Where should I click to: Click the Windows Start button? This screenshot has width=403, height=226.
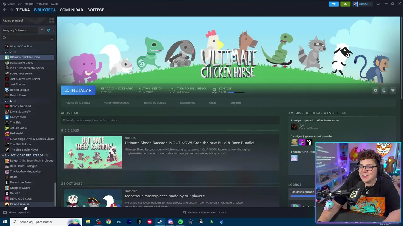5,222
